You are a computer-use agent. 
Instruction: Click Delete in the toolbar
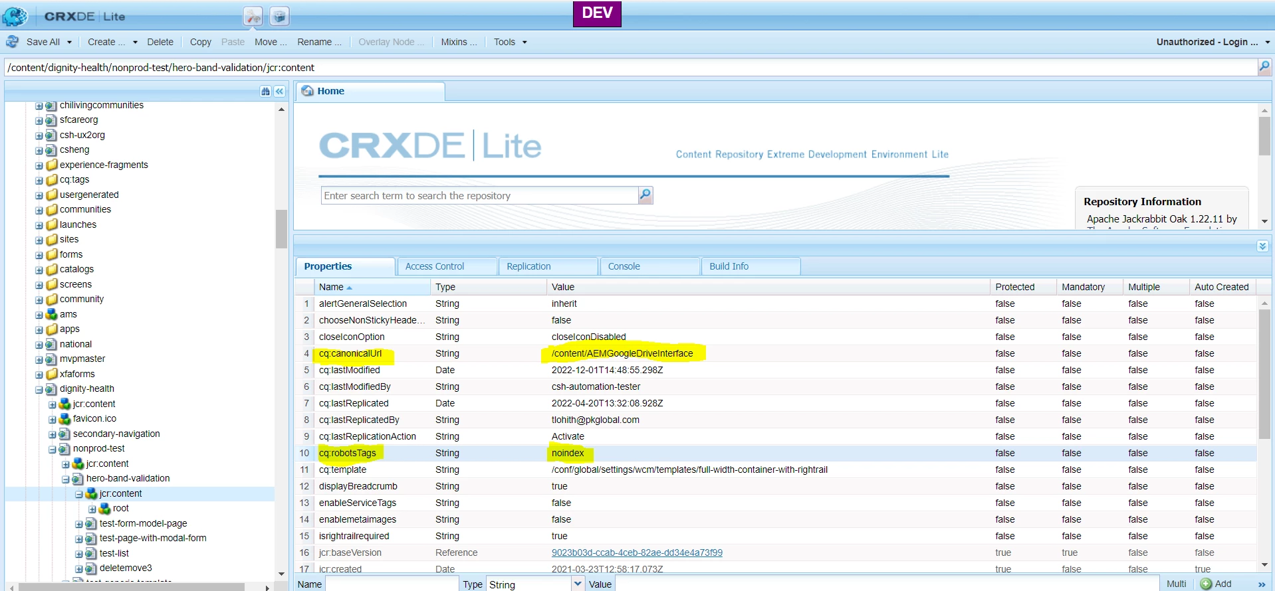[160, 42]
